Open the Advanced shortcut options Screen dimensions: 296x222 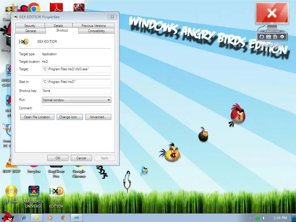[98, 117]
